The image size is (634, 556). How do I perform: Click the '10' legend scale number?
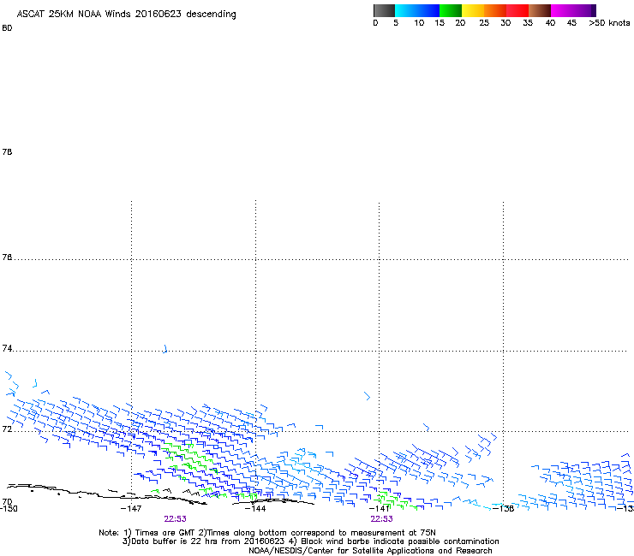click(419, 23)
